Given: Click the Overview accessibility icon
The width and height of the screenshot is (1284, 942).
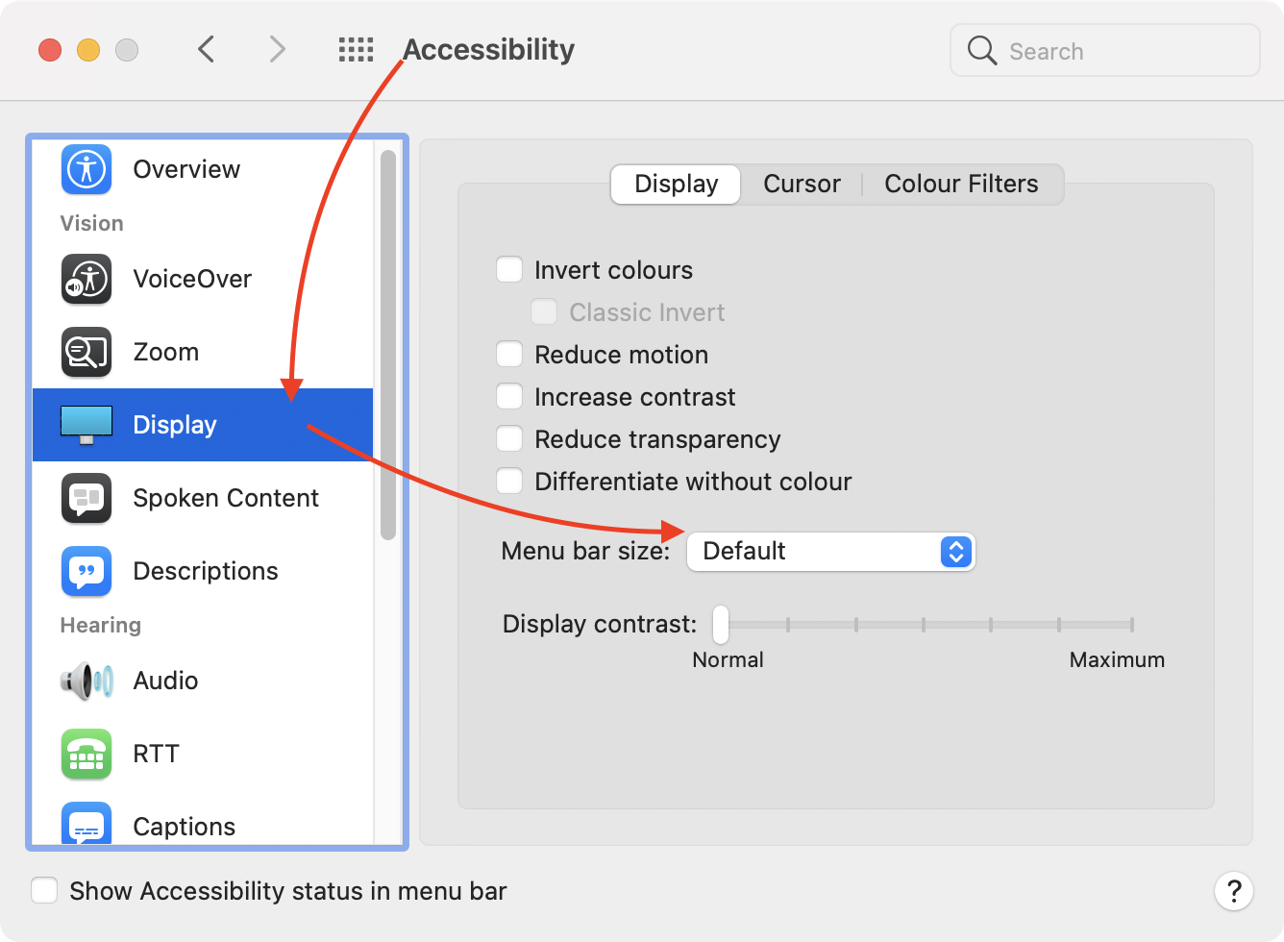Looking at the screenshot, I should click(x=86, y=169).
